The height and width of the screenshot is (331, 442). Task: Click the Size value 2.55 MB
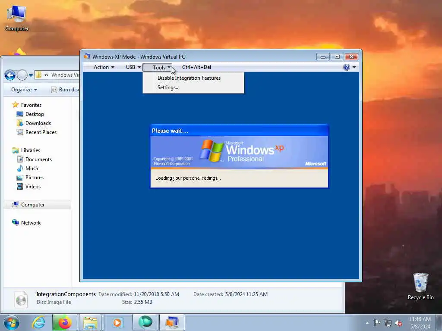[143, 302]
